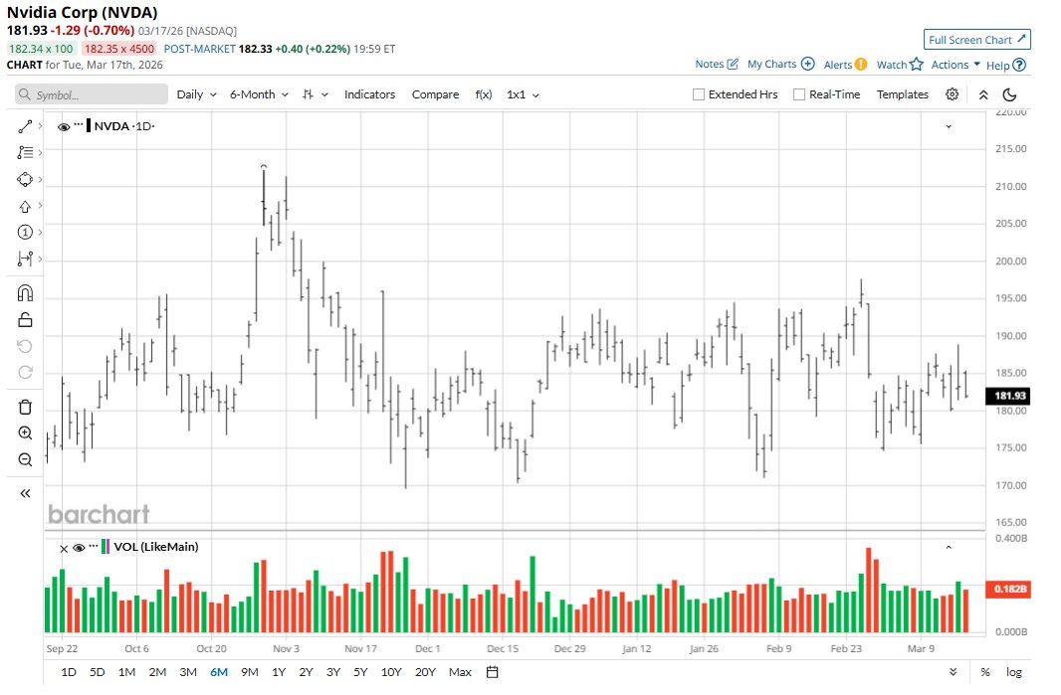Choose the geometric shapes tool
The image size is (1061, 695).
point(25,180)
